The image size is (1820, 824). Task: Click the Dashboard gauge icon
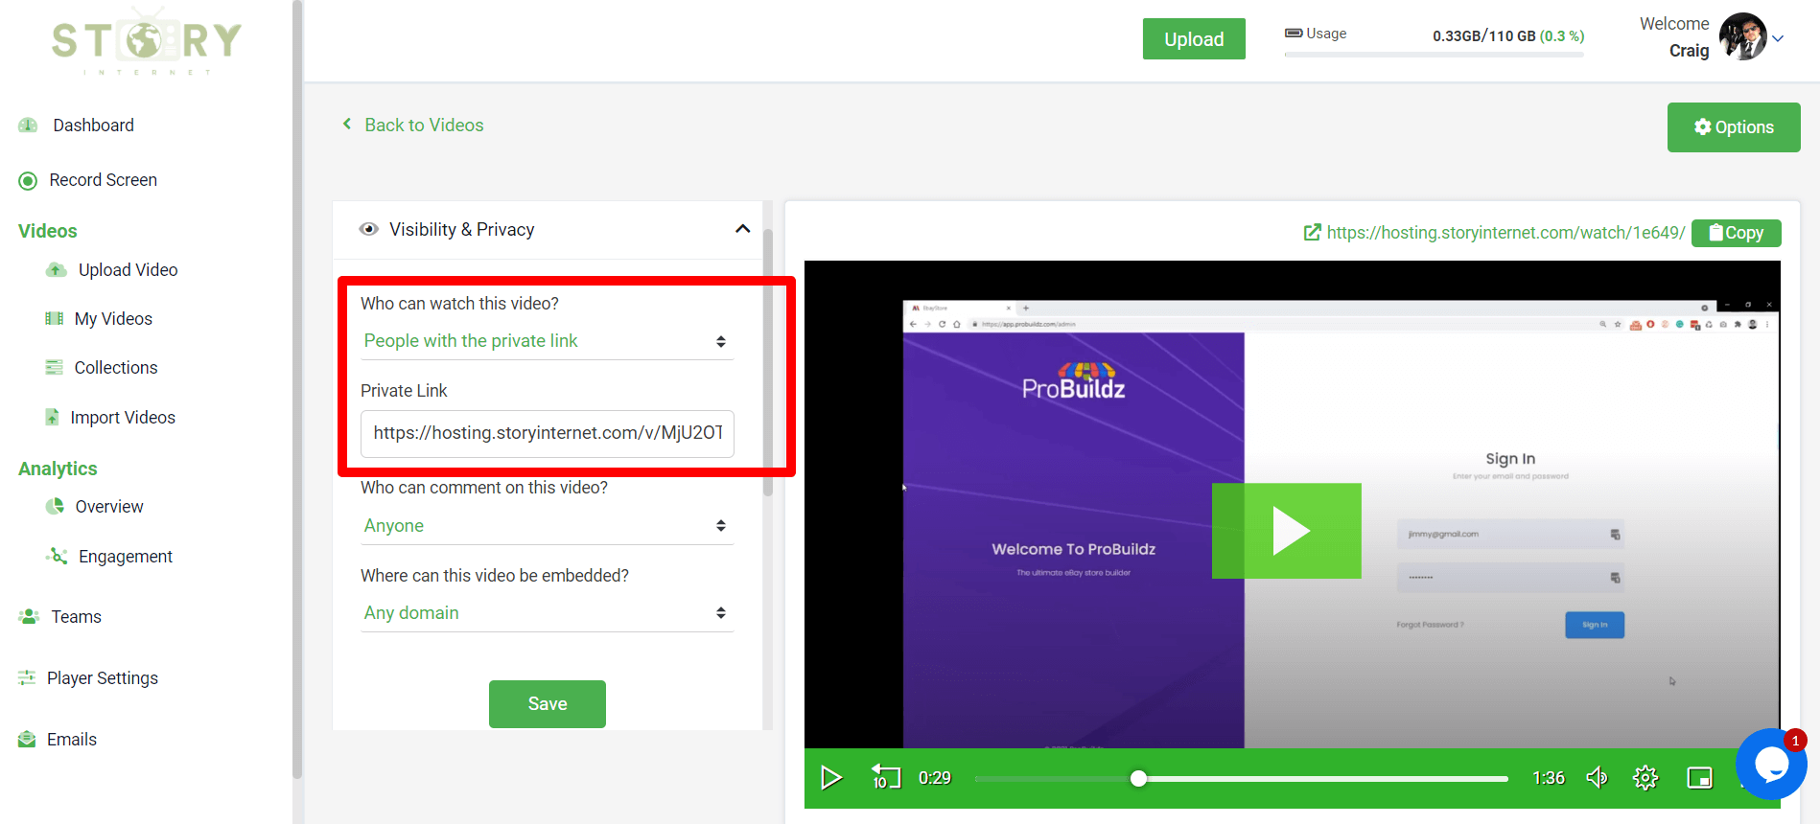point(28,126)
